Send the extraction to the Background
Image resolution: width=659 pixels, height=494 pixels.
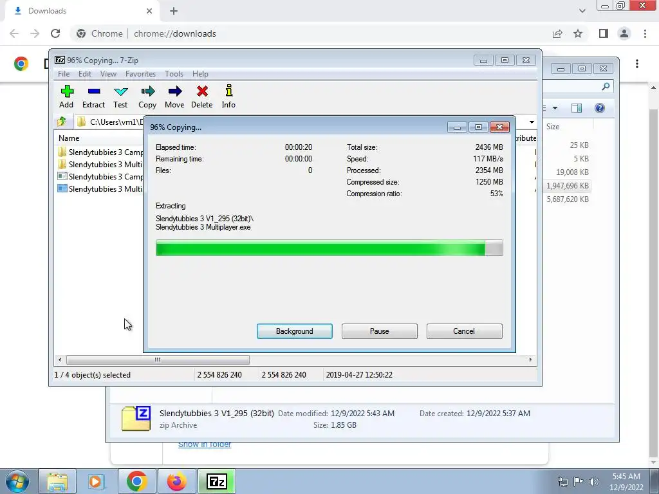(295, 331)
